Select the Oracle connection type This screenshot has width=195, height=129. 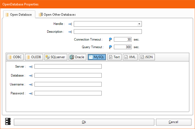[x=77, y=57]
